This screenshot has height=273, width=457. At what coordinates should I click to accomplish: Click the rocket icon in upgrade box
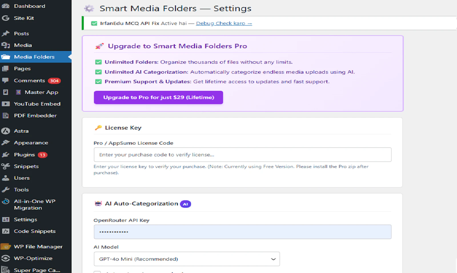99,46
